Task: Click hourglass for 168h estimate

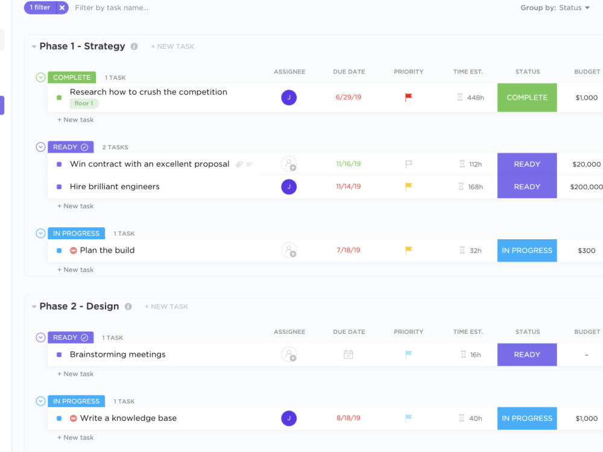Action: point(461,187)
